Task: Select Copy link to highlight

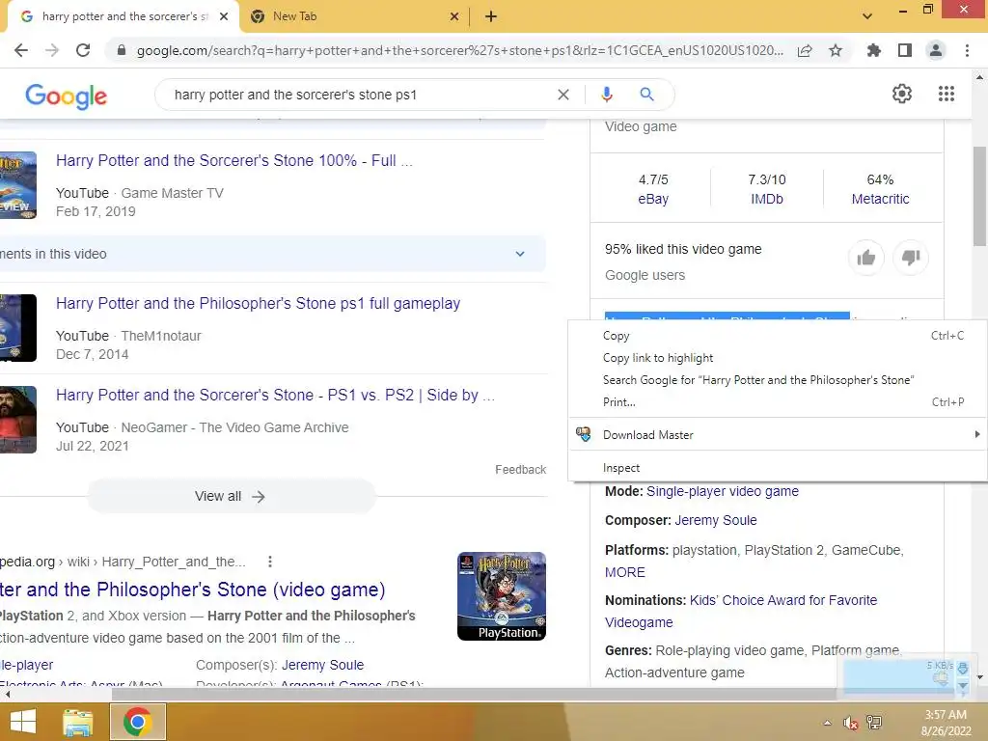Action: (x=778, y=358)
